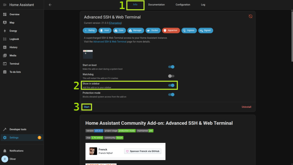Open the Logbook list icon
This screenshot has height=165, width=293.
point(5,39)
